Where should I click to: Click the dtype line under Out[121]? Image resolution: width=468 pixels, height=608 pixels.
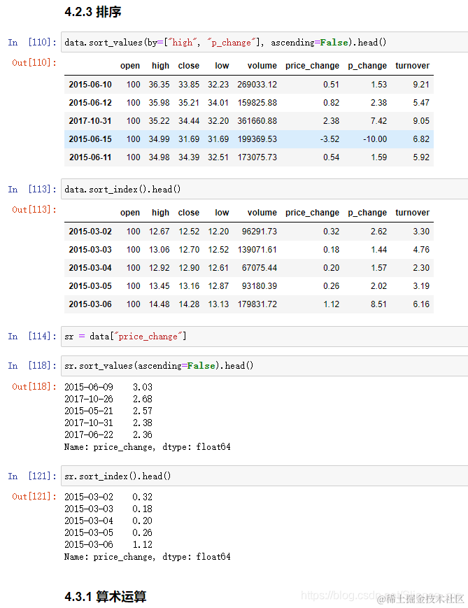[148, 557]
